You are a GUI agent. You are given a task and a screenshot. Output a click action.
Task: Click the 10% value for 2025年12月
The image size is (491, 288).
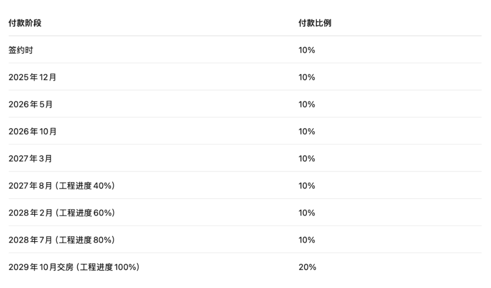click(306, 77)
